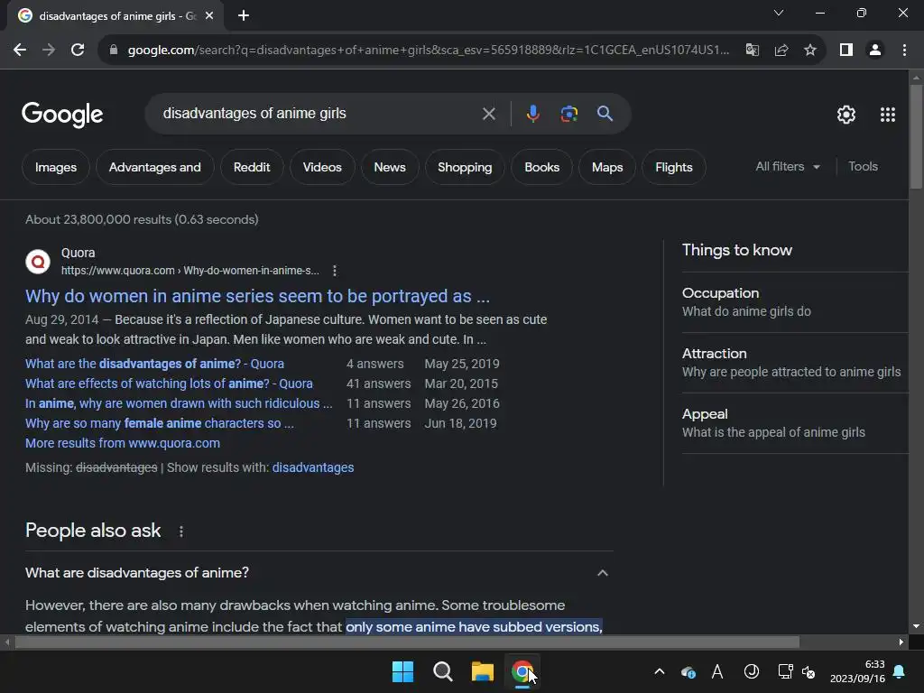Open the Google apps grid

888,115
